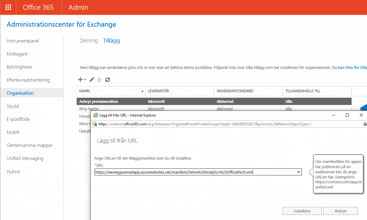Select the Tillägg tab
This screenshot has height=220, width=367.
pos(111,41)
